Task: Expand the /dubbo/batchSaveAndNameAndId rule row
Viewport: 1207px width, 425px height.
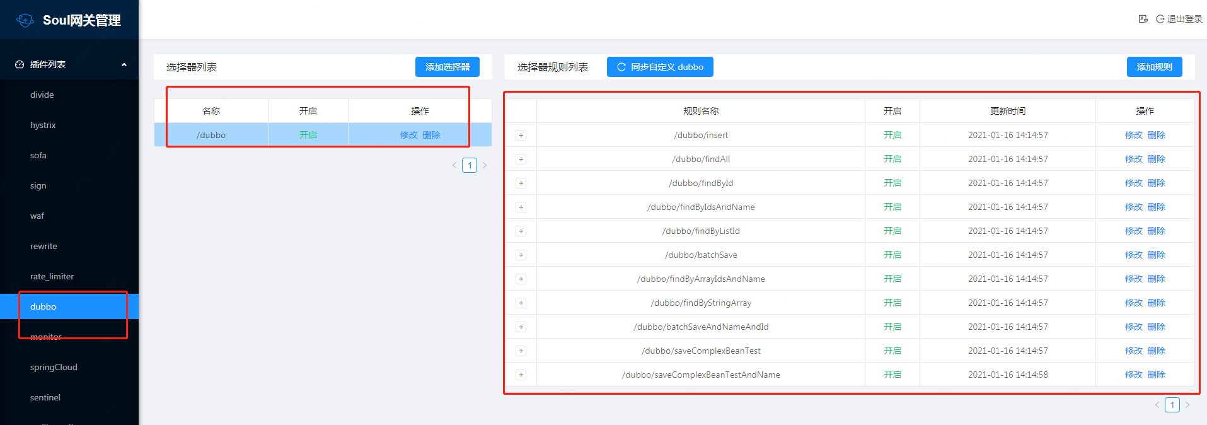Action: click(x=521, y=327)
